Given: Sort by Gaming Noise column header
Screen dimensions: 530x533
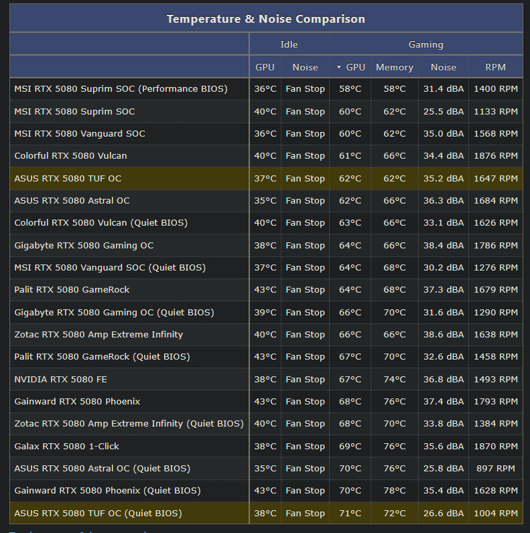Looking at the screenshot, I should (x=444, y=67).
